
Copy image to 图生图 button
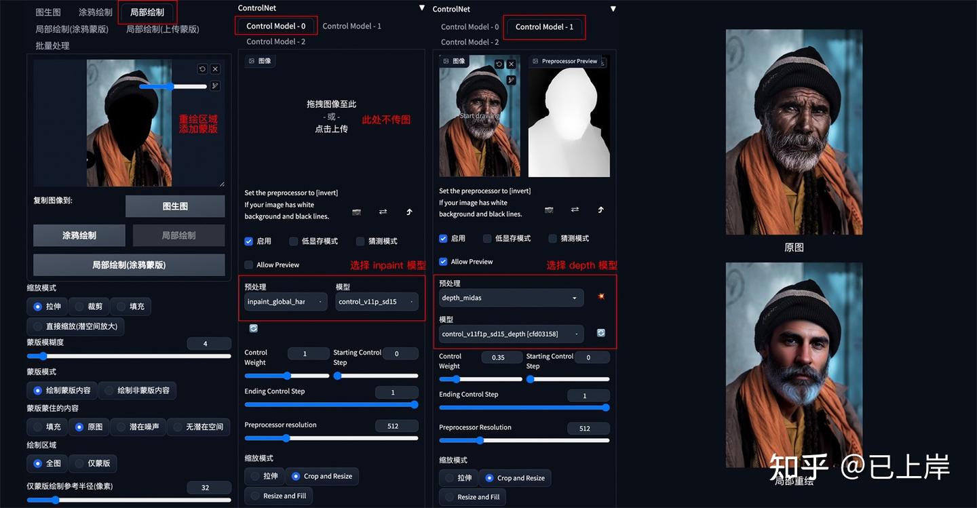pos(175,206)
